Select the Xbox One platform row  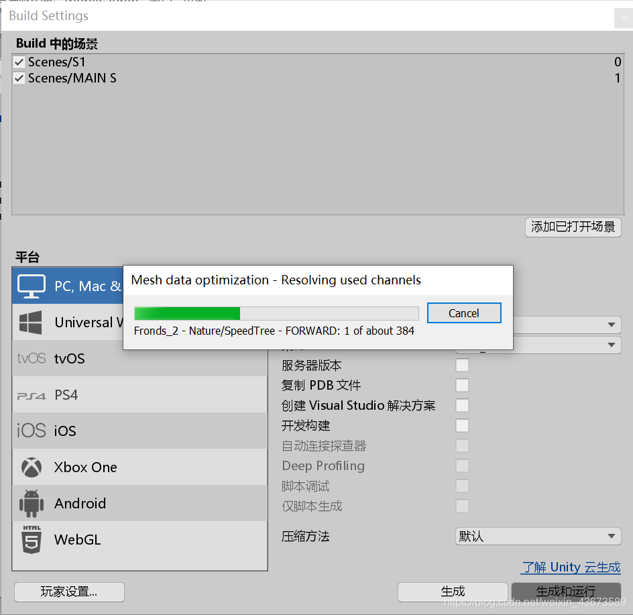point(139,467)
